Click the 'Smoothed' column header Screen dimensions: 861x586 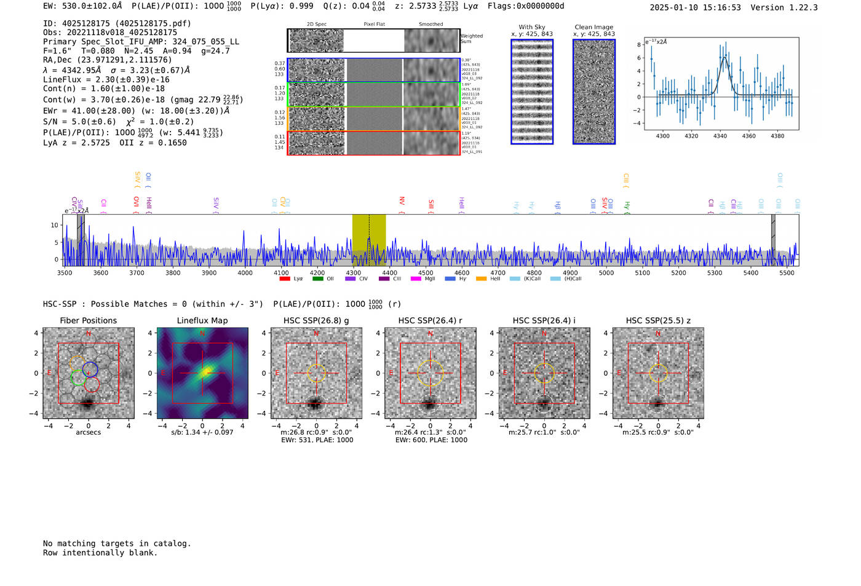(x=431, y=25)
